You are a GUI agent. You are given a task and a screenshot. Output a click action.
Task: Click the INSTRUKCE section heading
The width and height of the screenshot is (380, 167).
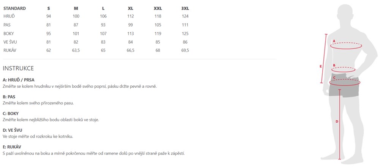tap(18, 68)
